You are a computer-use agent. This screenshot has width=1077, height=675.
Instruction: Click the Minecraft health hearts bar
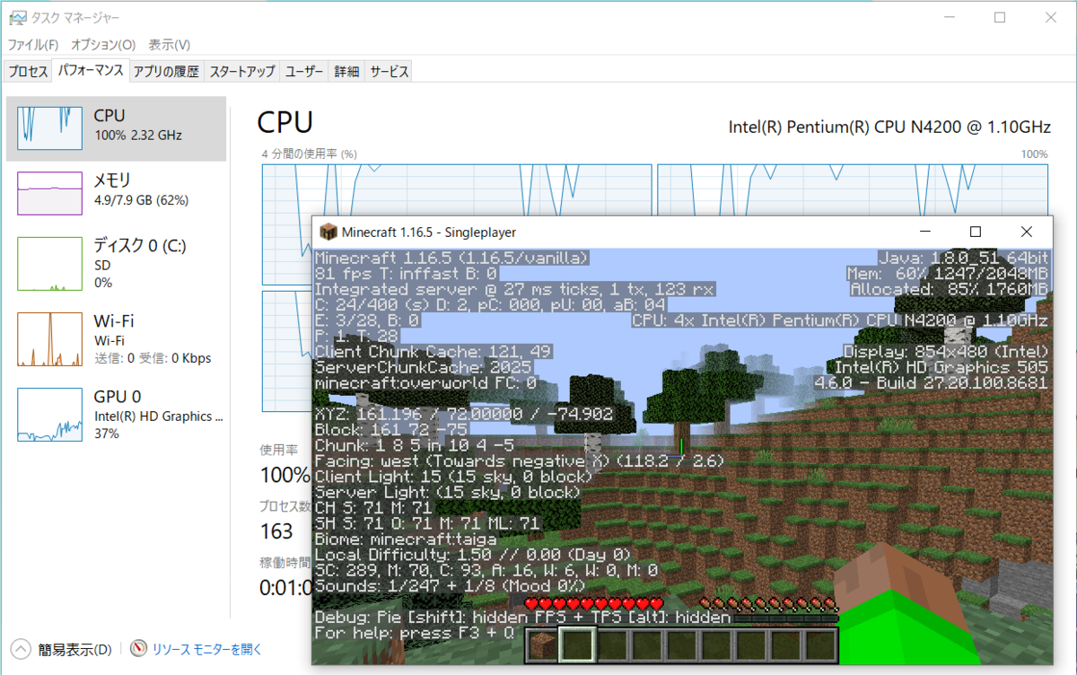pyautogui.click(x=593, y=603)
